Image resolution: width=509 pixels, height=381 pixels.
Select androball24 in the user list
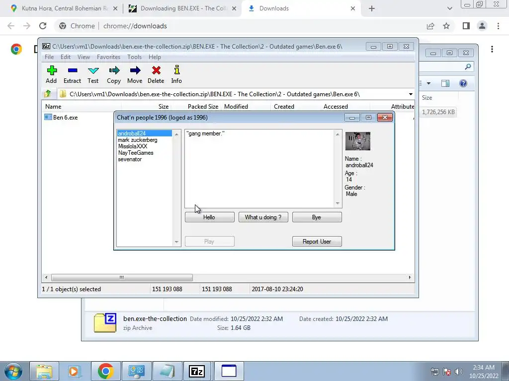145,133
